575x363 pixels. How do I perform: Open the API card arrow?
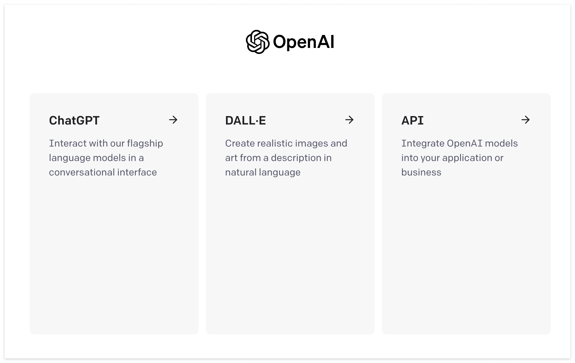point(526,120)
